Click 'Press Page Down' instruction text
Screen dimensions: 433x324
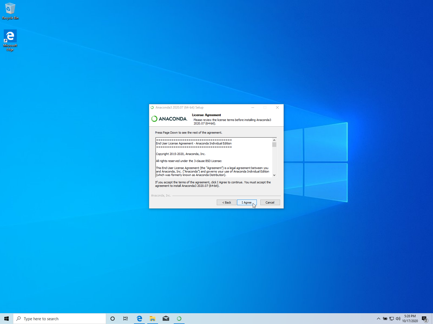(189, 133)
